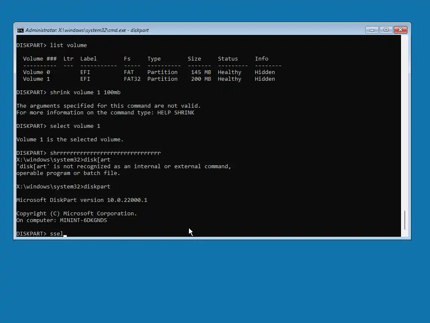
Task: Click the 'Ltr' column header
Action: [x=68, y=59]
